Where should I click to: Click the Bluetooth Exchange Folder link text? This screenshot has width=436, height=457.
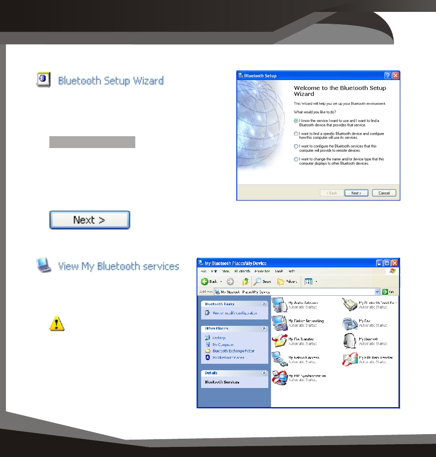[x=234, y=351]
